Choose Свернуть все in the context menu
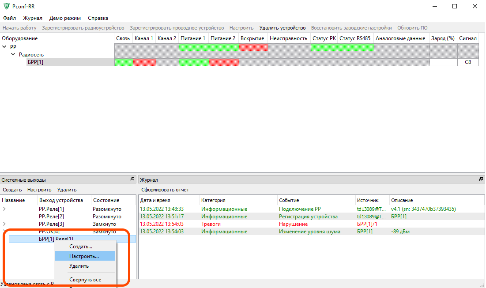The width and height of the screenshot is (486, 288). click(85, 280)
